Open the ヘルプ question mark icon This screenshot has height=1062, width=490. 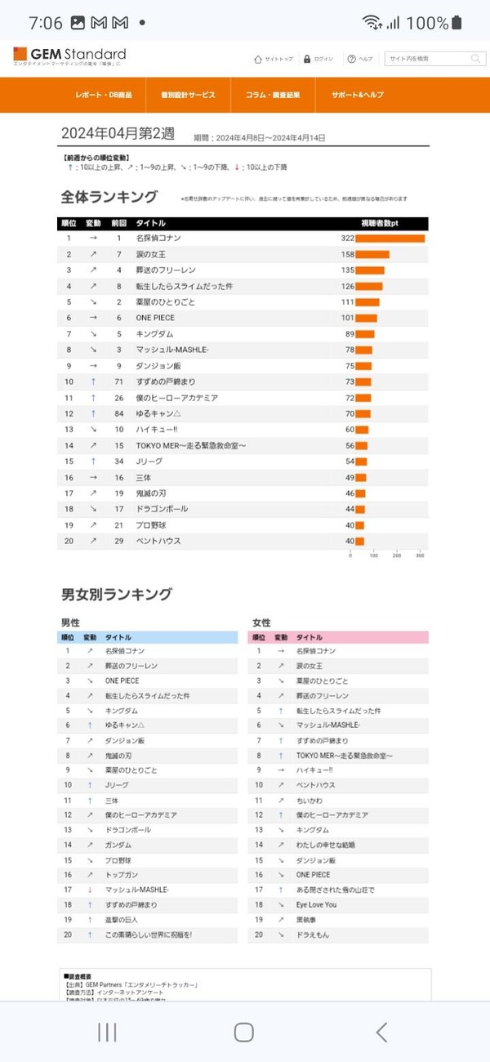tap(352, 59)
